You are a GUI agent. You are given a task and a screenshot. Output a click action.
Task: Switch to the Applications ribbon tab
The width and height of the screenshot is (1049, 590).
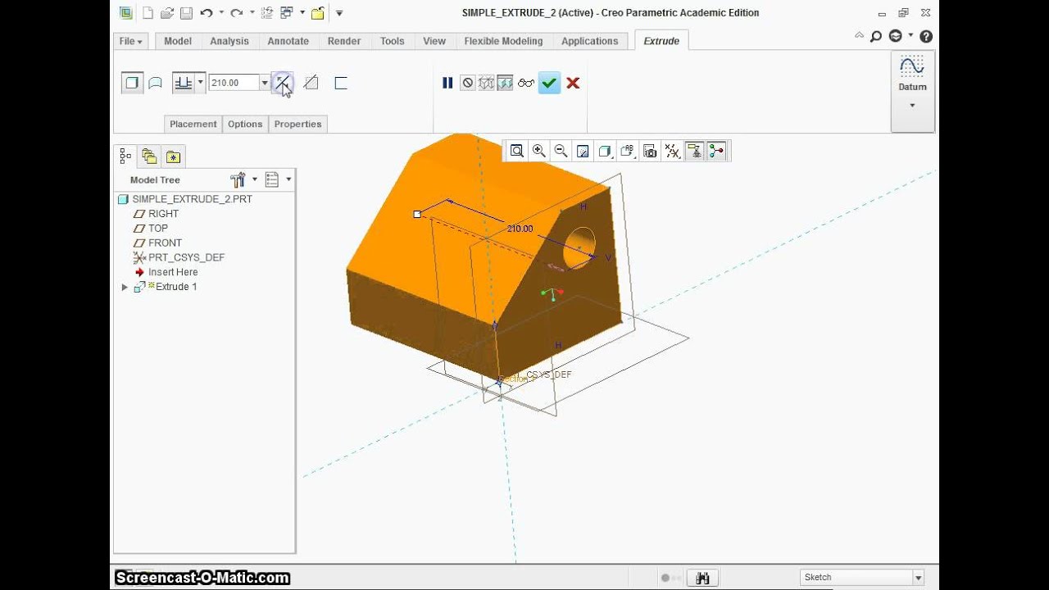click(590, 41)
